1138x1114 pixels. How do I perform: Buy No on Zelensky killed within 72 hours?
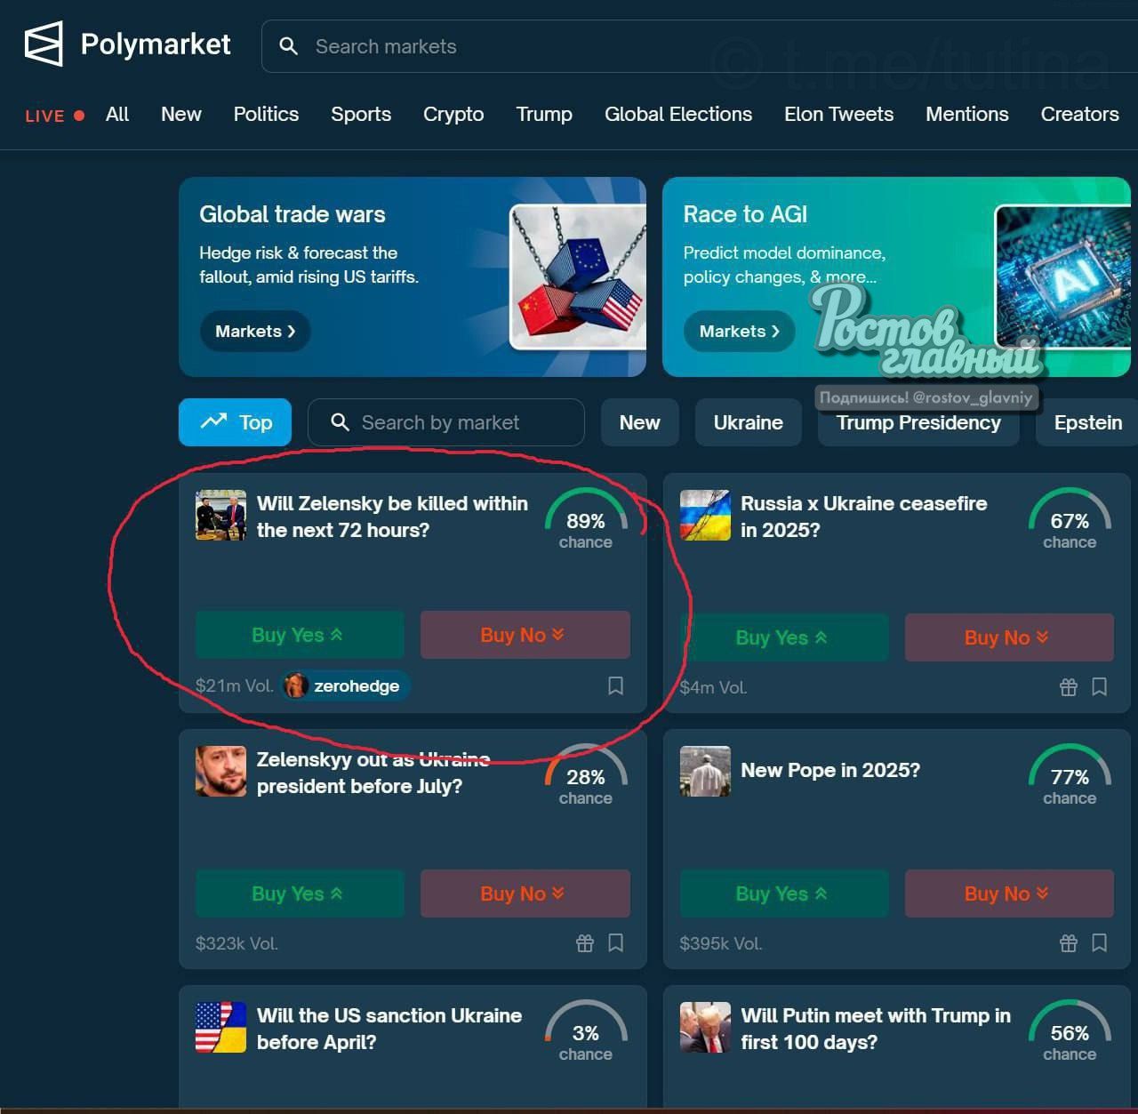point(525,635)
